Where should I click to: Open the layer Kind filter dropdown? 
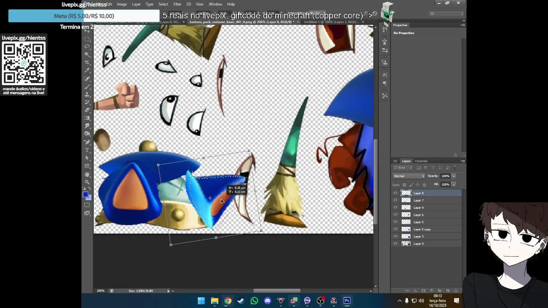[403, 168]
